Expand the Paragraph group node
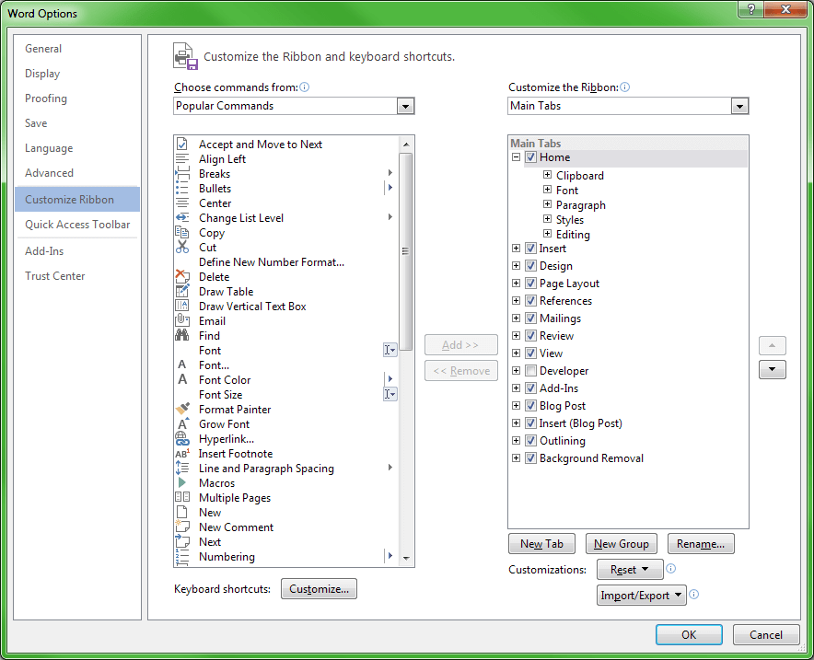 click(547, 204)
